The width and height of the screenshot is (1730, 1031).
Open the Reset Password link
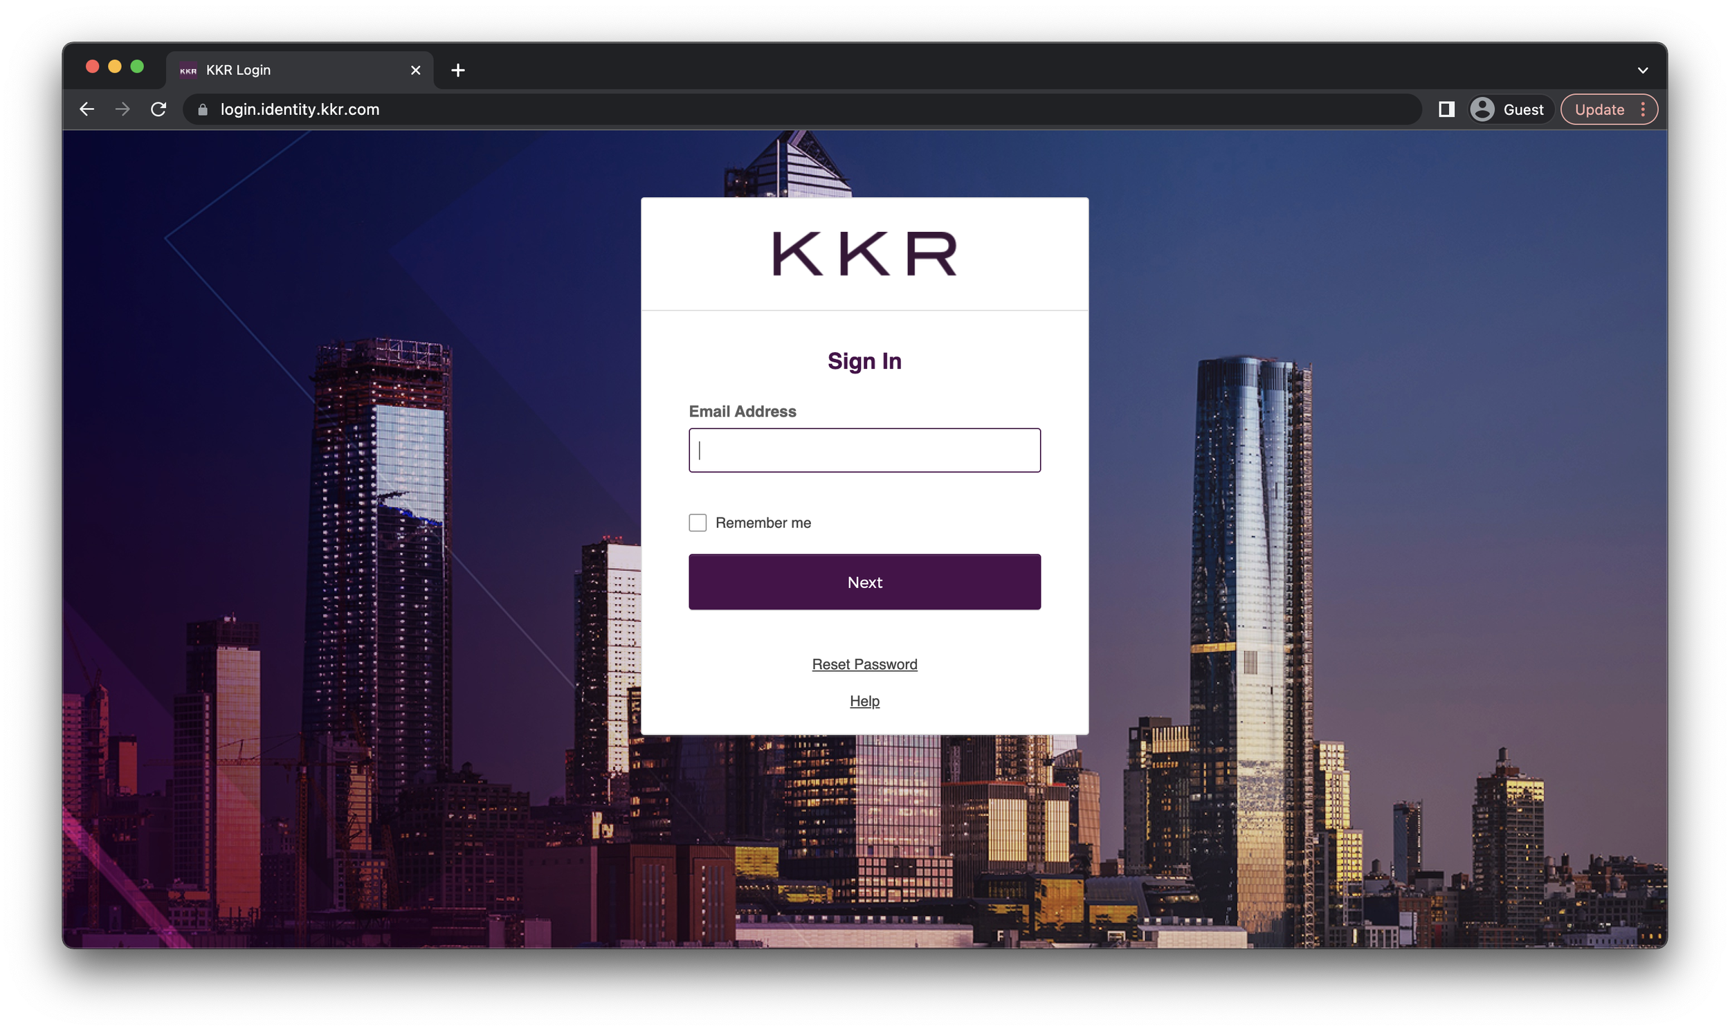coord(864,664)
